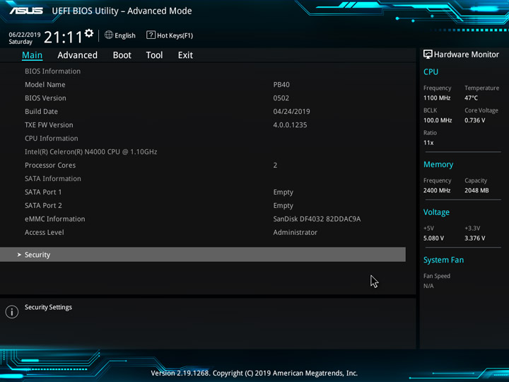Click Access Level label

(x=44, y=232)
